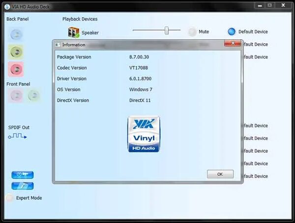Click the Back Panel heading
295x223 pixels.
click(x=18, y=19)
